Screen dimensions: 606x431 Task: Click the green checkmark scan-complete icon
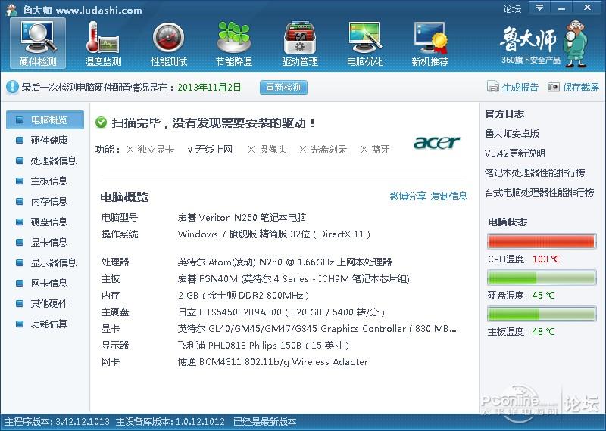(101, 122)
